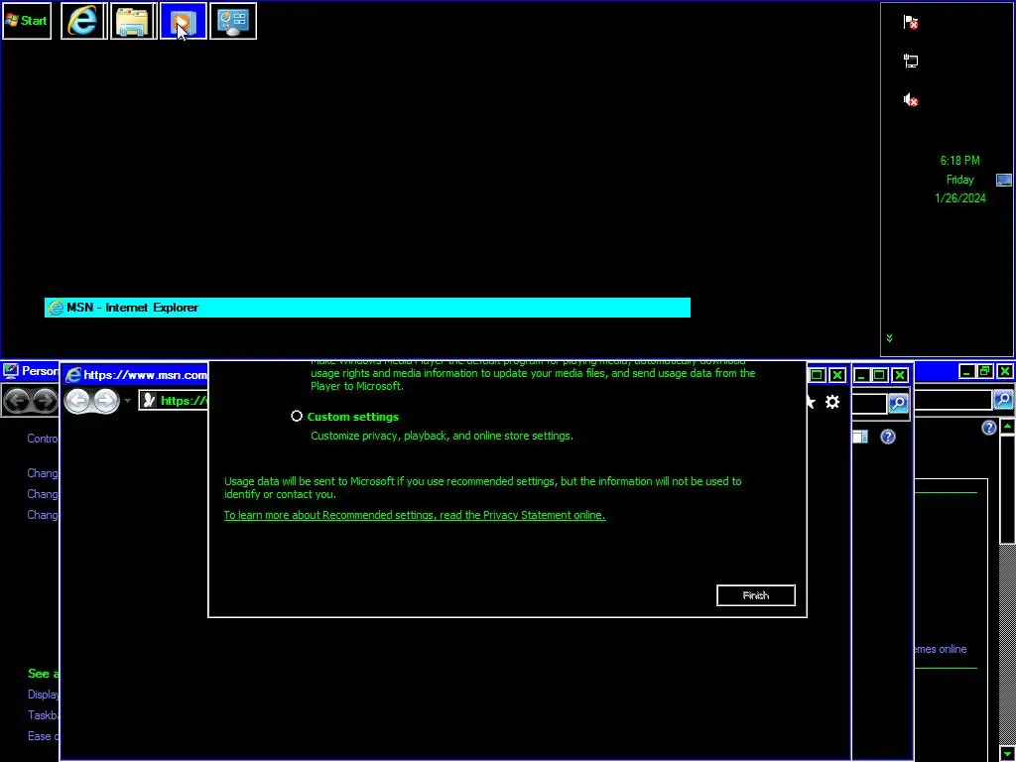Image resolution: width=1016 pixels, height=762 pixels.
Task: Minimize the rightmost window
Action: pos(966,371)
